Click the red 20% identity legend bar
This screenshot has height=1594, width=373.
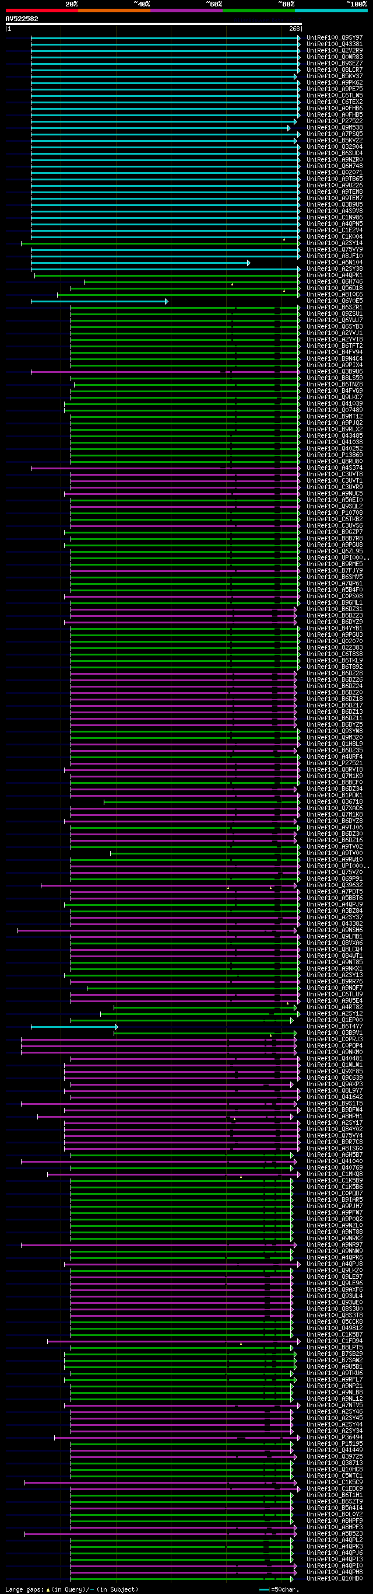[x=42, y=11]
